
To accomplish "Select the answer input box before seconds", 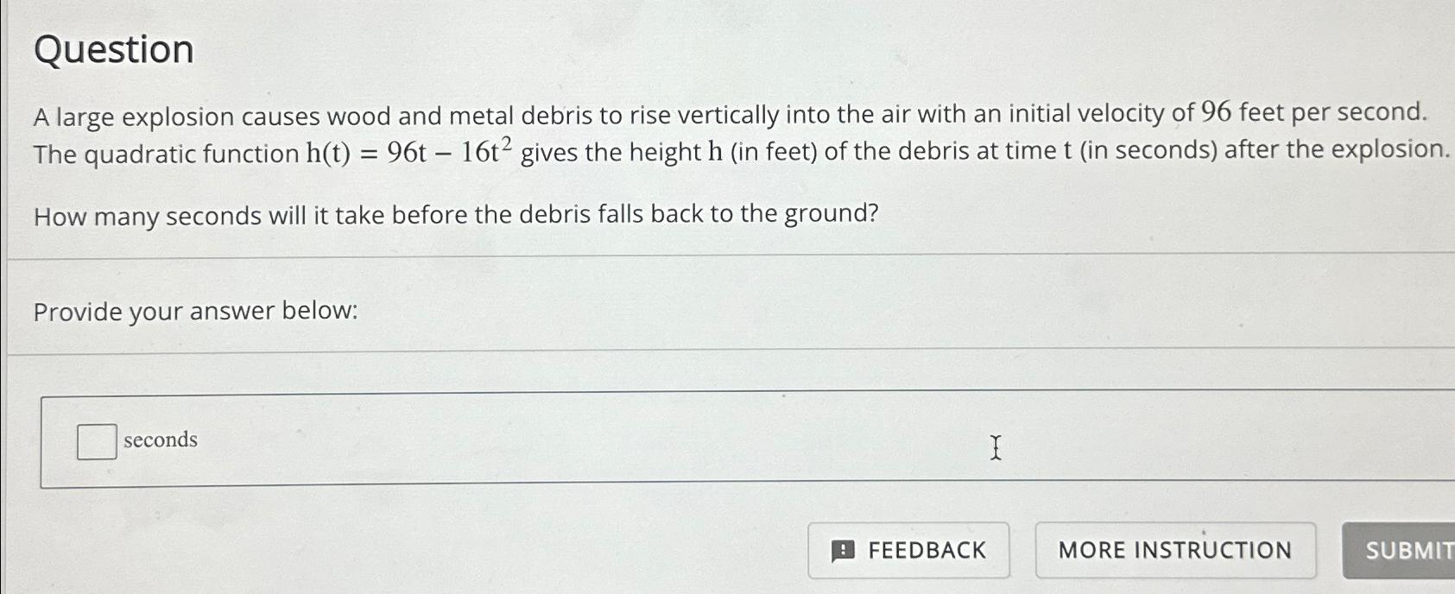I will [x=95, y=442].
